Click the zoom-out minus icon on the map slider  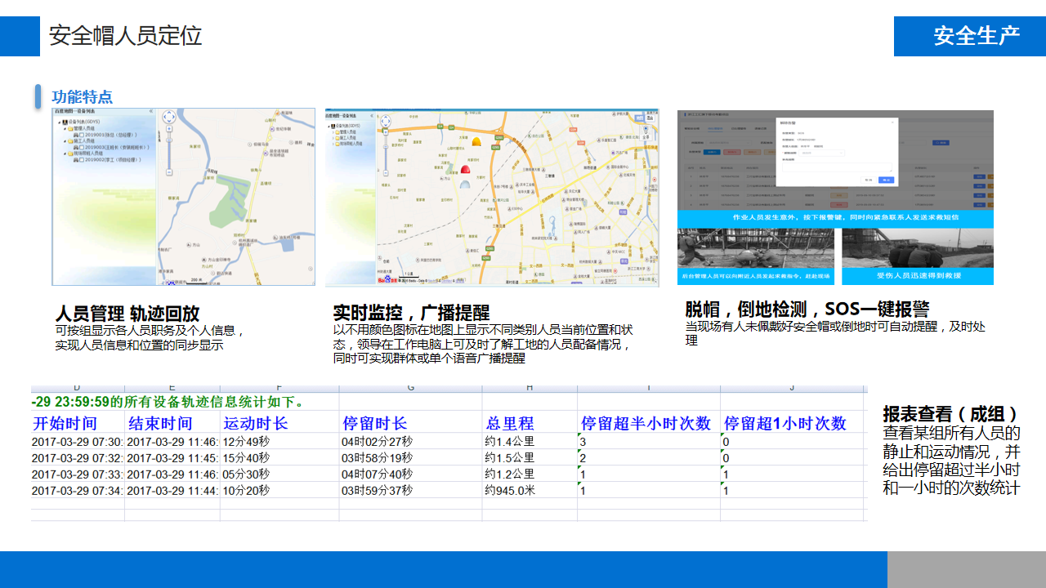(x=385, y=171)
